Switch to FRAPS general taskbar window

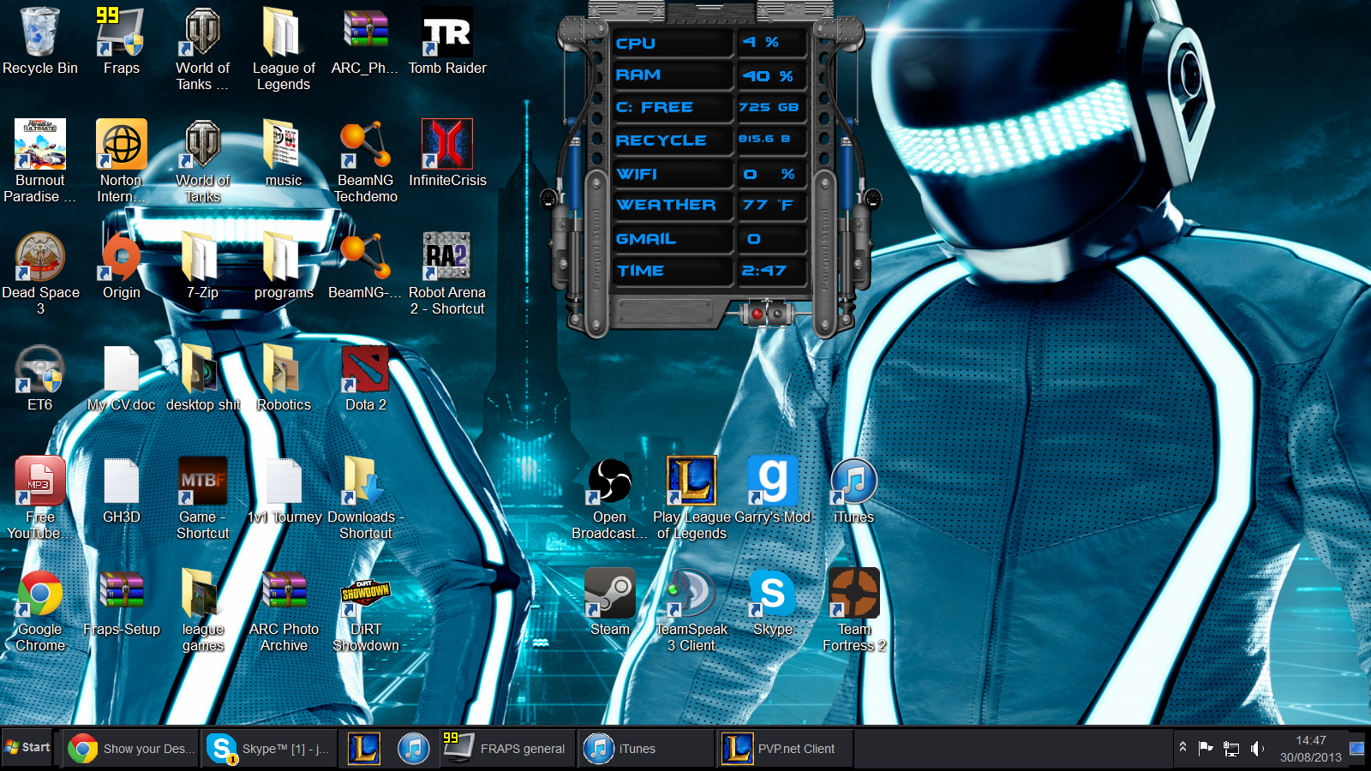(507, 749)
